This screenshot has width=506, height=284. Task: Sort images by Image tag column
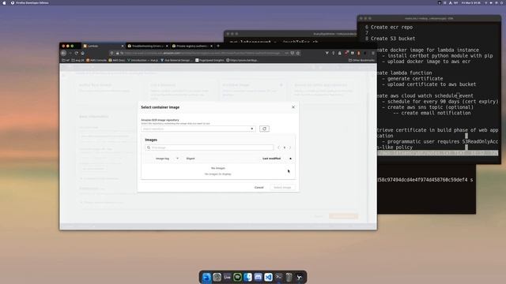click(x=162, y=159)
